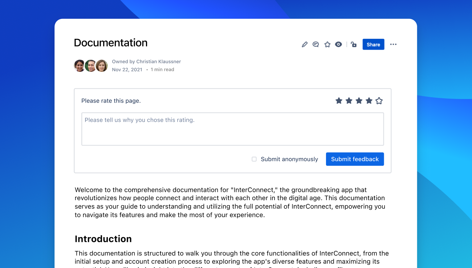Screen dimensions: 472x268
Task: Click the Nov 22, 2021 date
Action: 127,70
